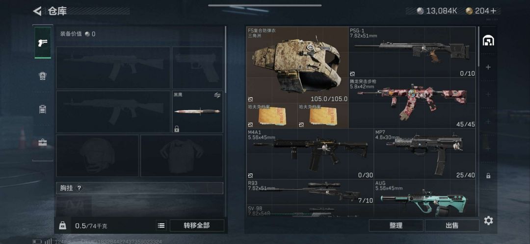Viewport: 530px width, 244px height.
Task: Click the question mark next to 胸挂
Action: [x=79, y=188]
